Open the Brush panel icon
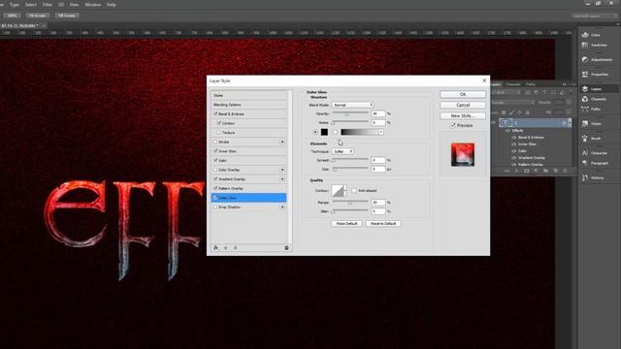 585,138
